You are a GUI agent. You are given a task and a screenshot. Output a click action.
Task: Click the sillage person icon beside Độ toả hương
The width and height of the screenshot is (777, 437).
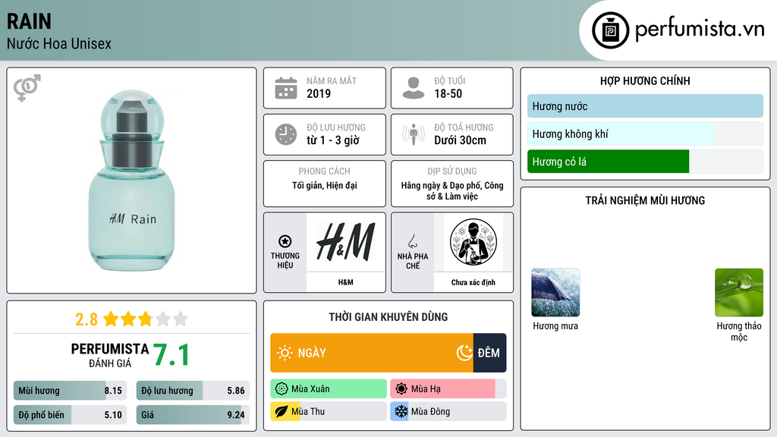414,134
